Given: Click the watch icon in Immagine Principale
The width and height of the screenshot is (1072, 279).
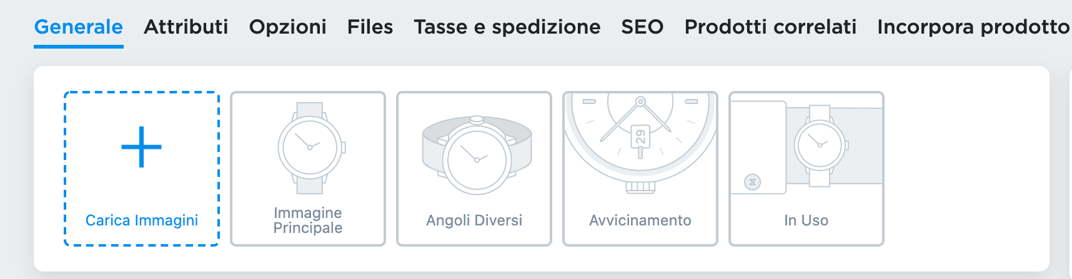Looking at the screenshot, I should 310,148.
